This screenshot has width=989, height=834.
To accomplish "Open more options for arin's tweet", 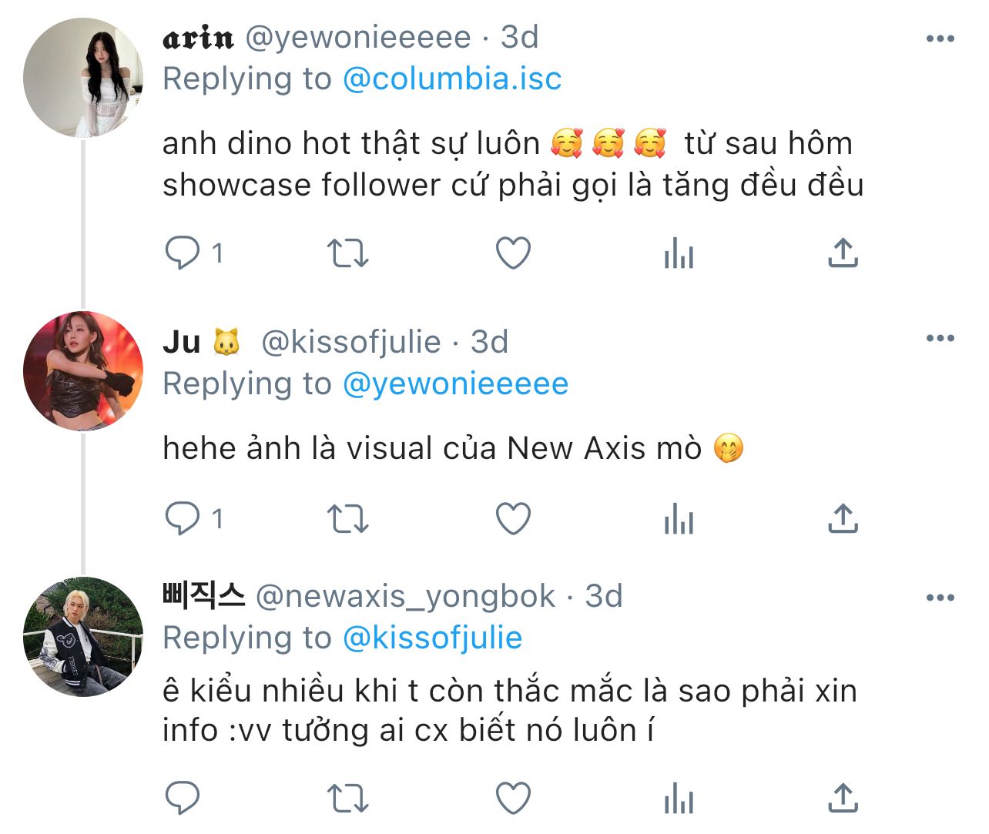I will (x=940, y=39).
